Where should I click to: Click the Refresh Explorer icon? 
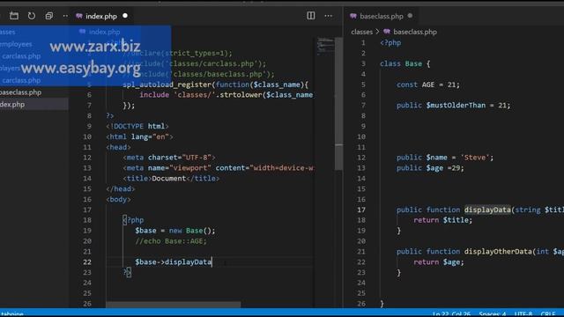pos(32,16)
